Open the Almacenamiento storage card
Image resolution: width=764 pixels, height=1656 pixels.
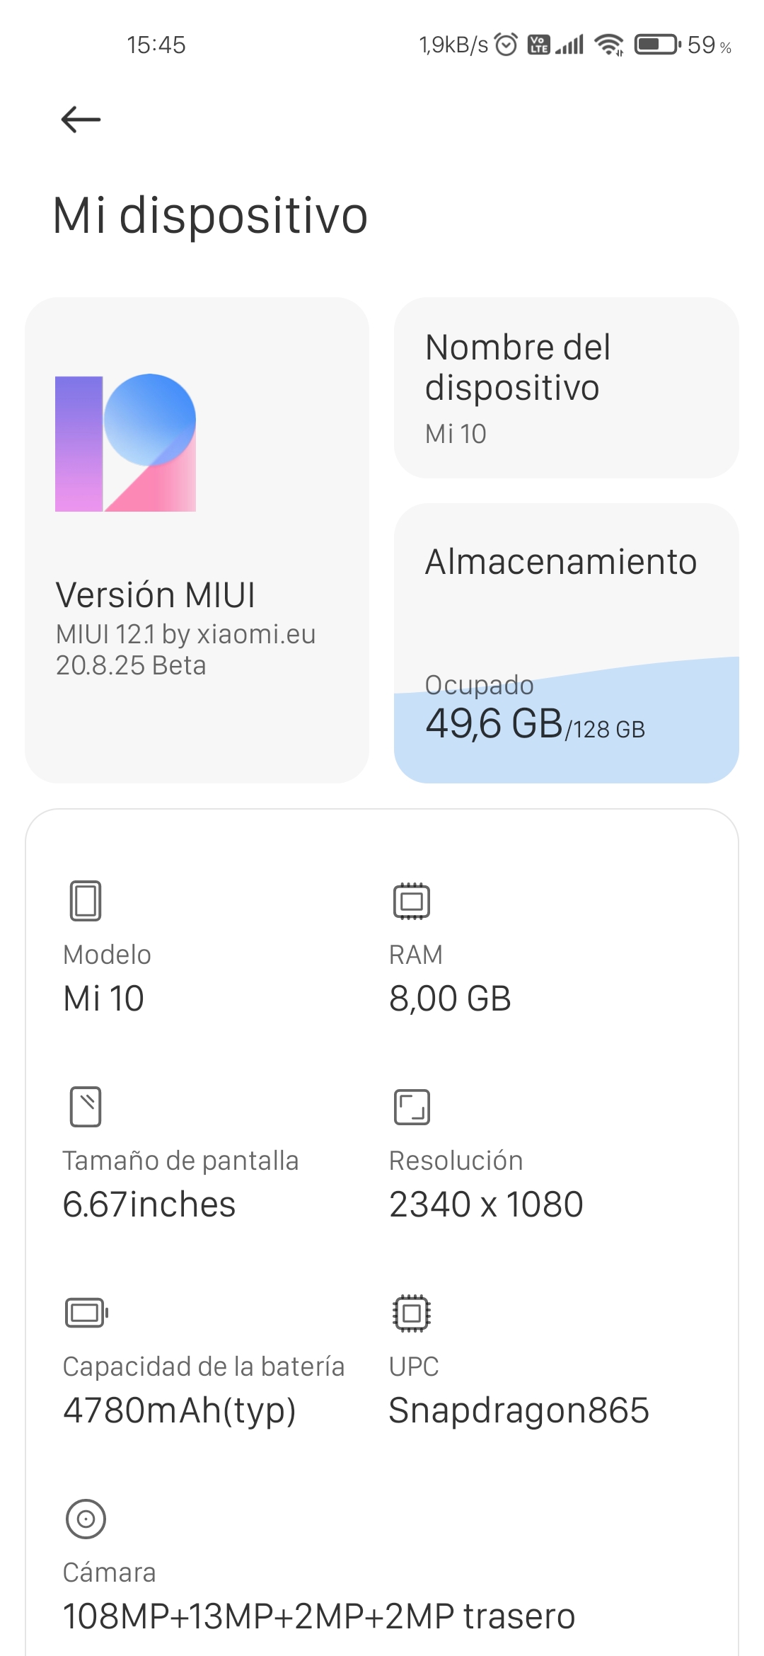click(x=566, y=643)
